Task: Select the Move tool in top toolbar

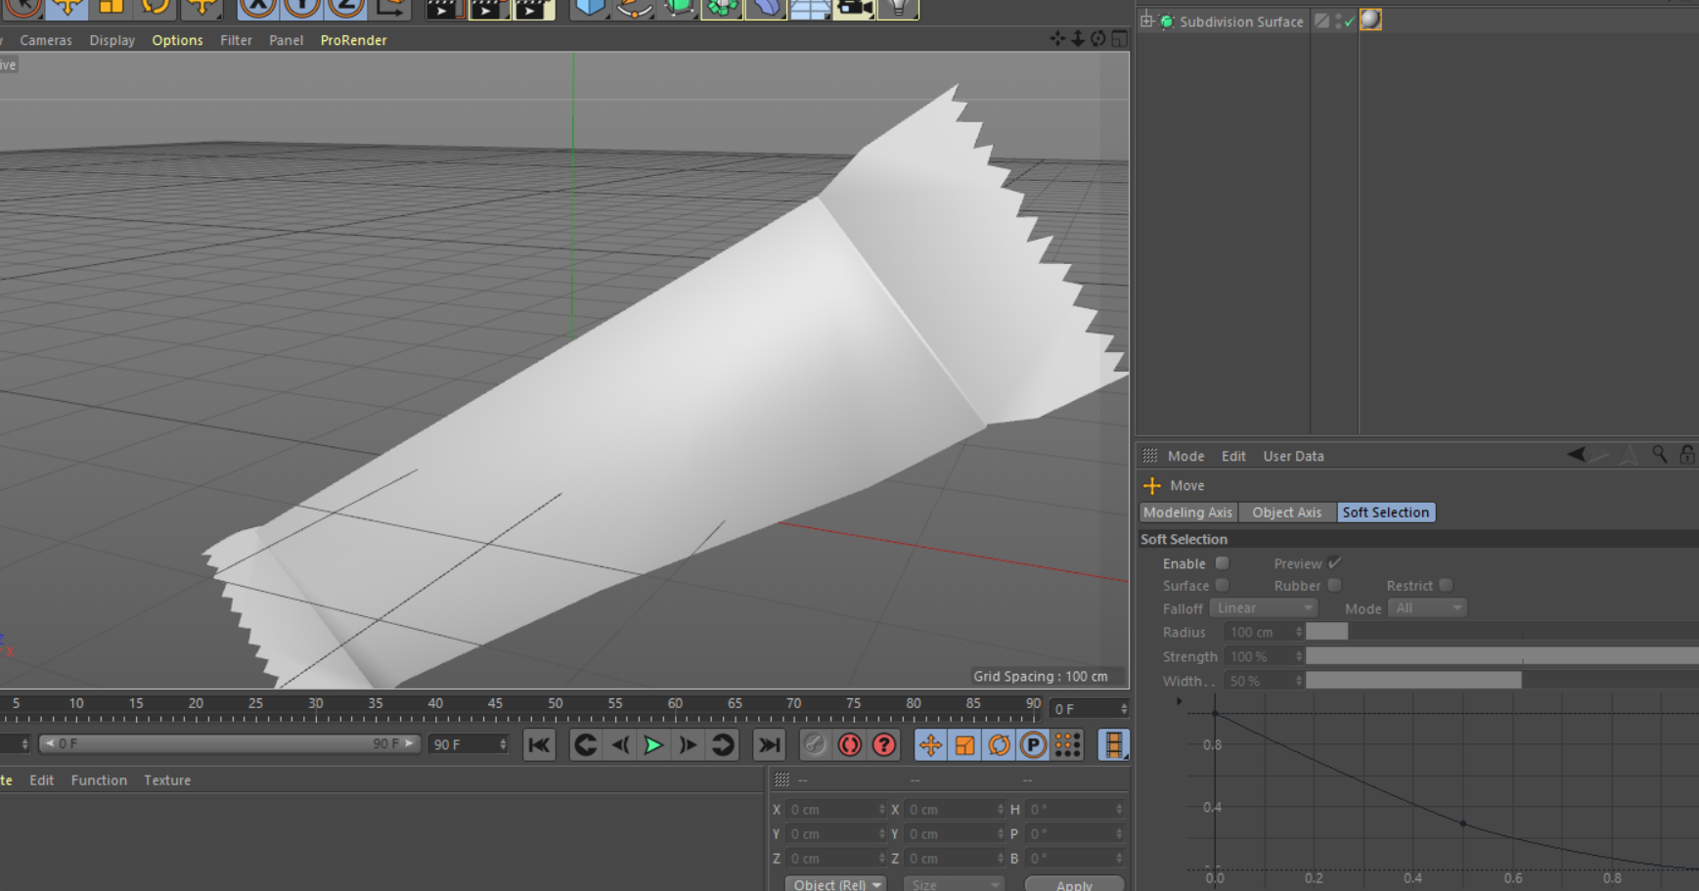Action: 67,8
